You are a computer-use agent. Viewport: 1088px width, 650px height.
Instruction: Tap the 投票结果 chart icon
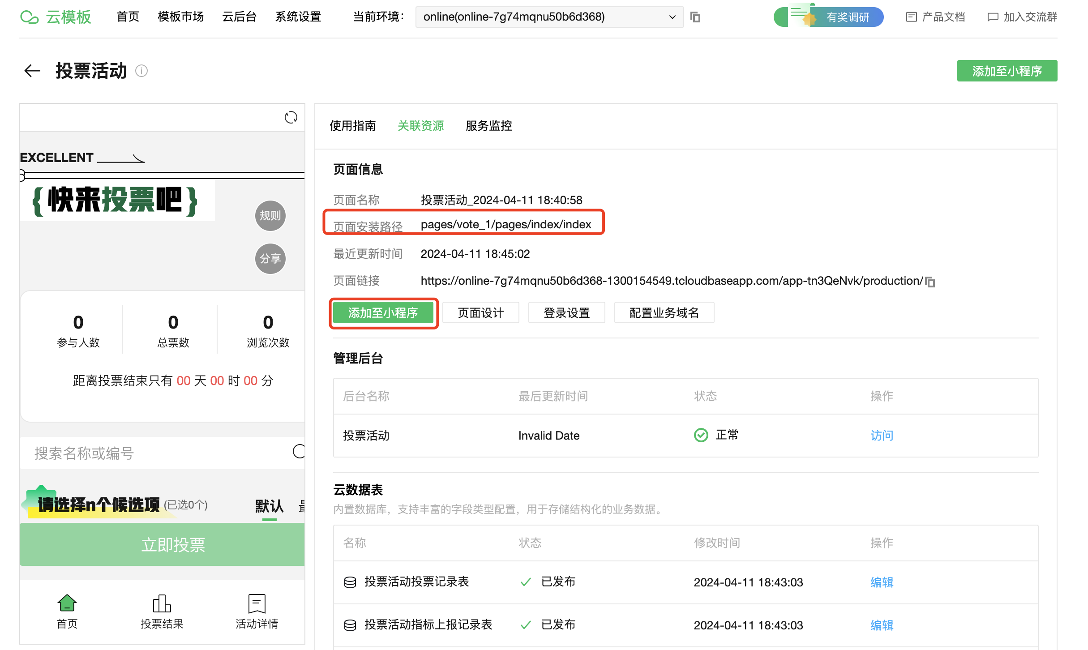click(162, 603)
